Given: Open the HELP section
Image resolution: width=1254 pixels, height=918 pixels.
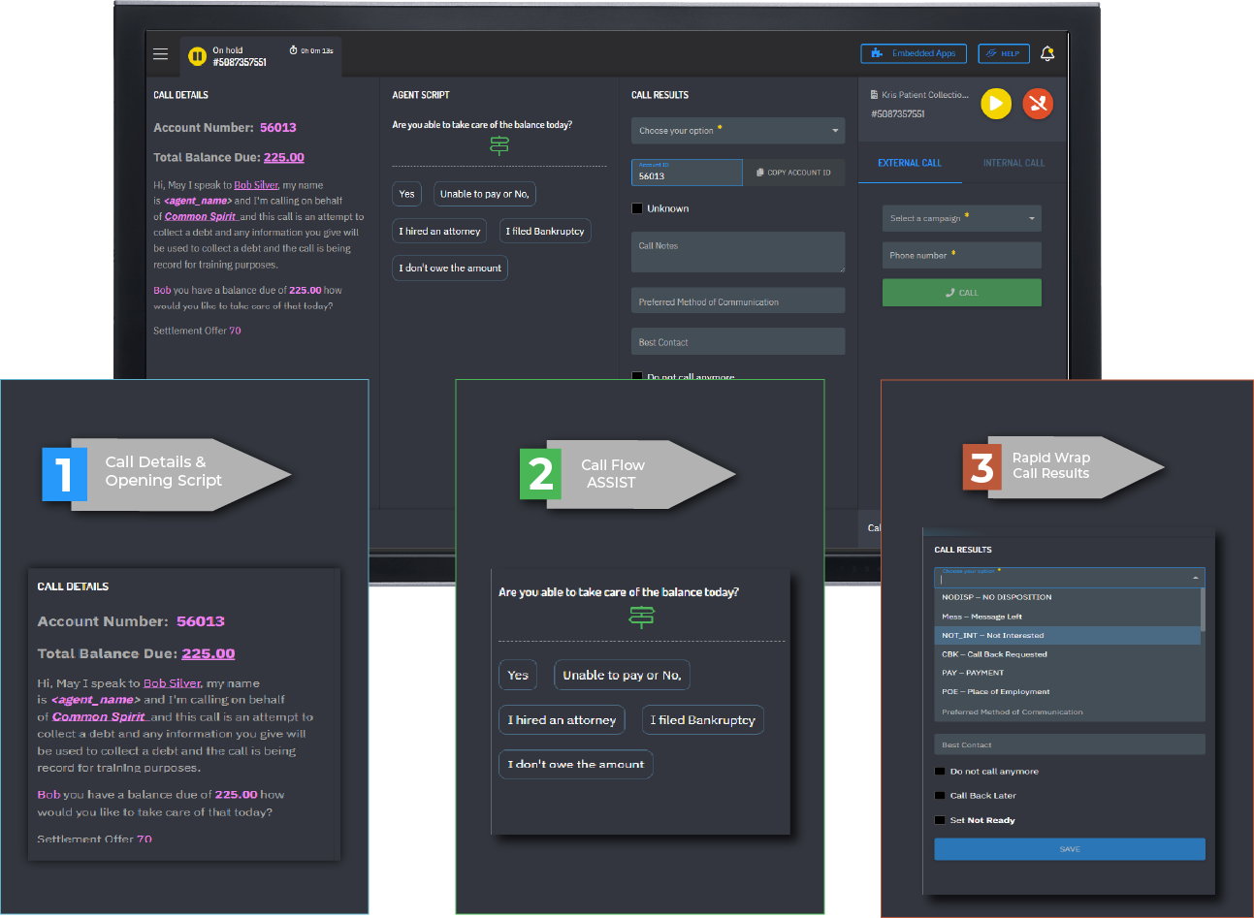Looking at the screenshot, I should tap(1003, 53).
